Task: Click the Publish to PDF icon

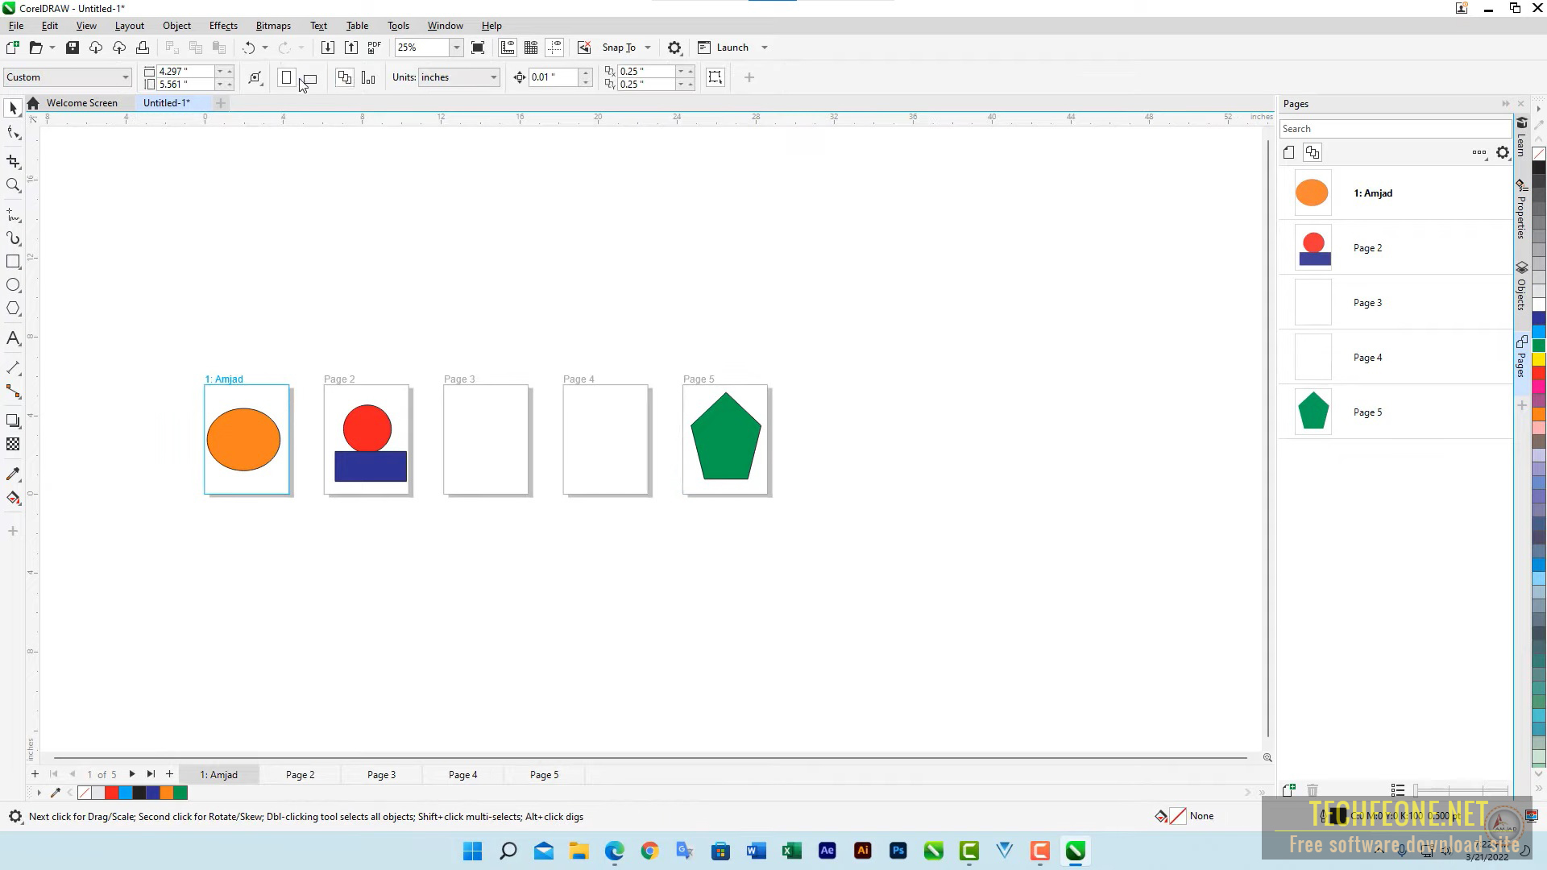Action: (x=374, y=47)
